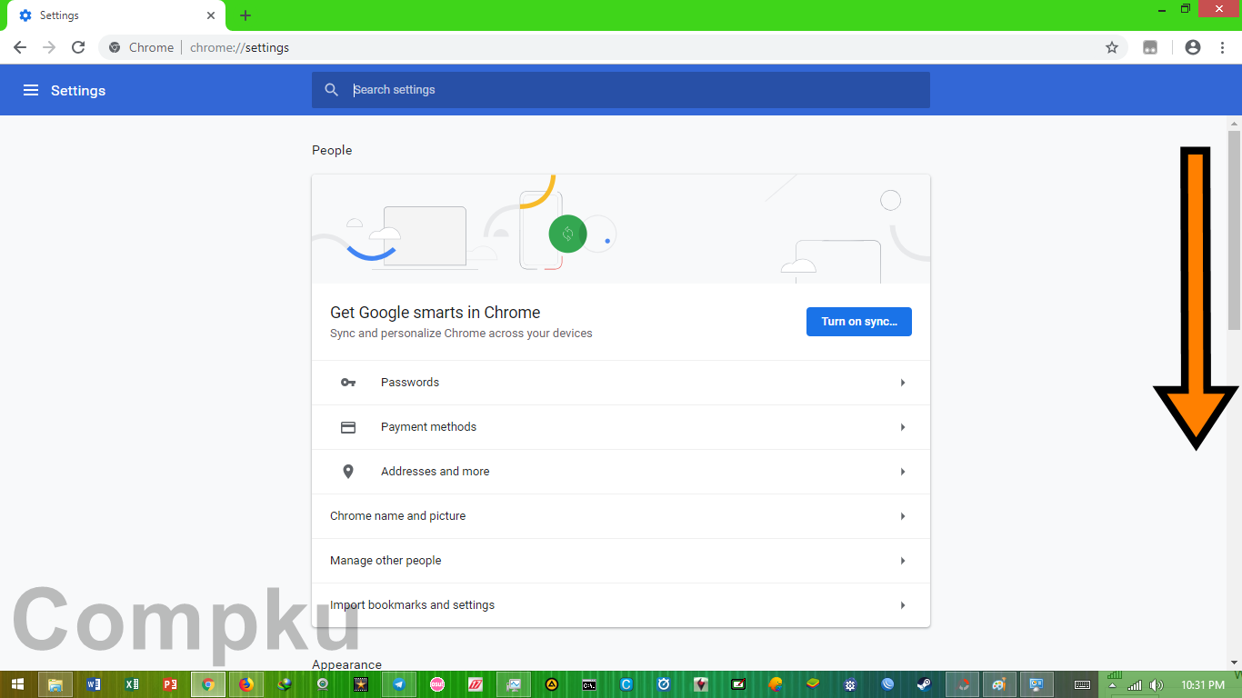The width and height of the screenshot is (1242, 698).
Task: Open Chrome name and picture
Action: pyautogui.click(x=621, y=516)
